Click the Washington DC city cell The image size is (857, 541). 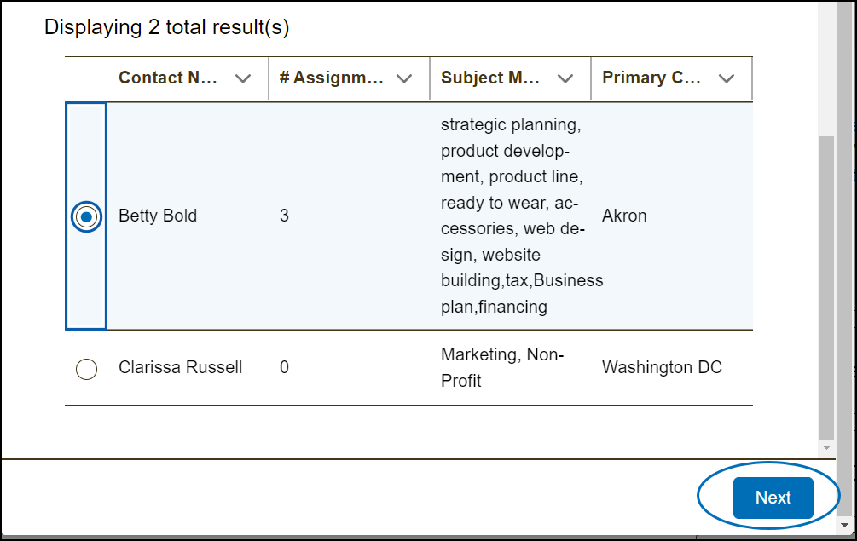(x=662, y=367)
